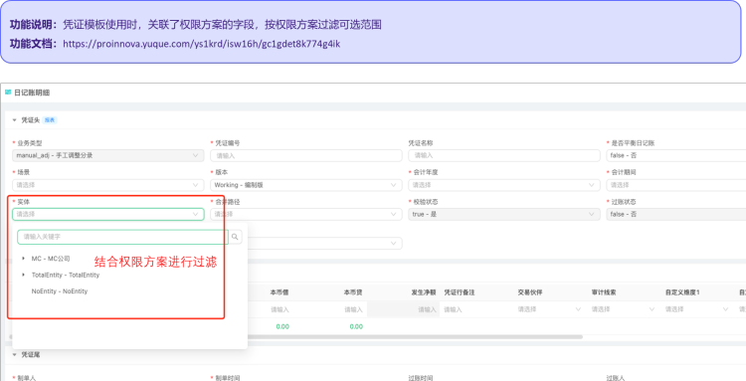Screen dimensions: 746x381
Task: Click the 本币贷 column header
Action: coord(353,292)
